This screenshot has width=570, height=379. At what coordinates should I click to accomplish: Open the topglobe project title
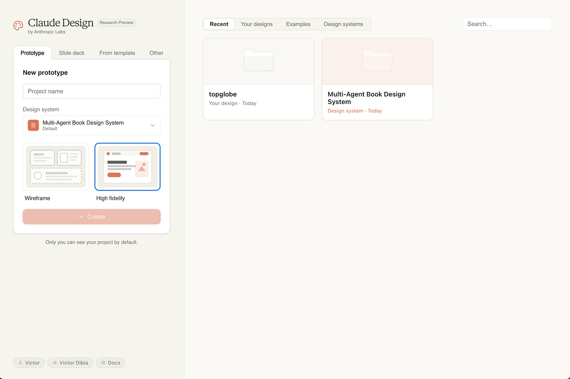coord(223,94)
